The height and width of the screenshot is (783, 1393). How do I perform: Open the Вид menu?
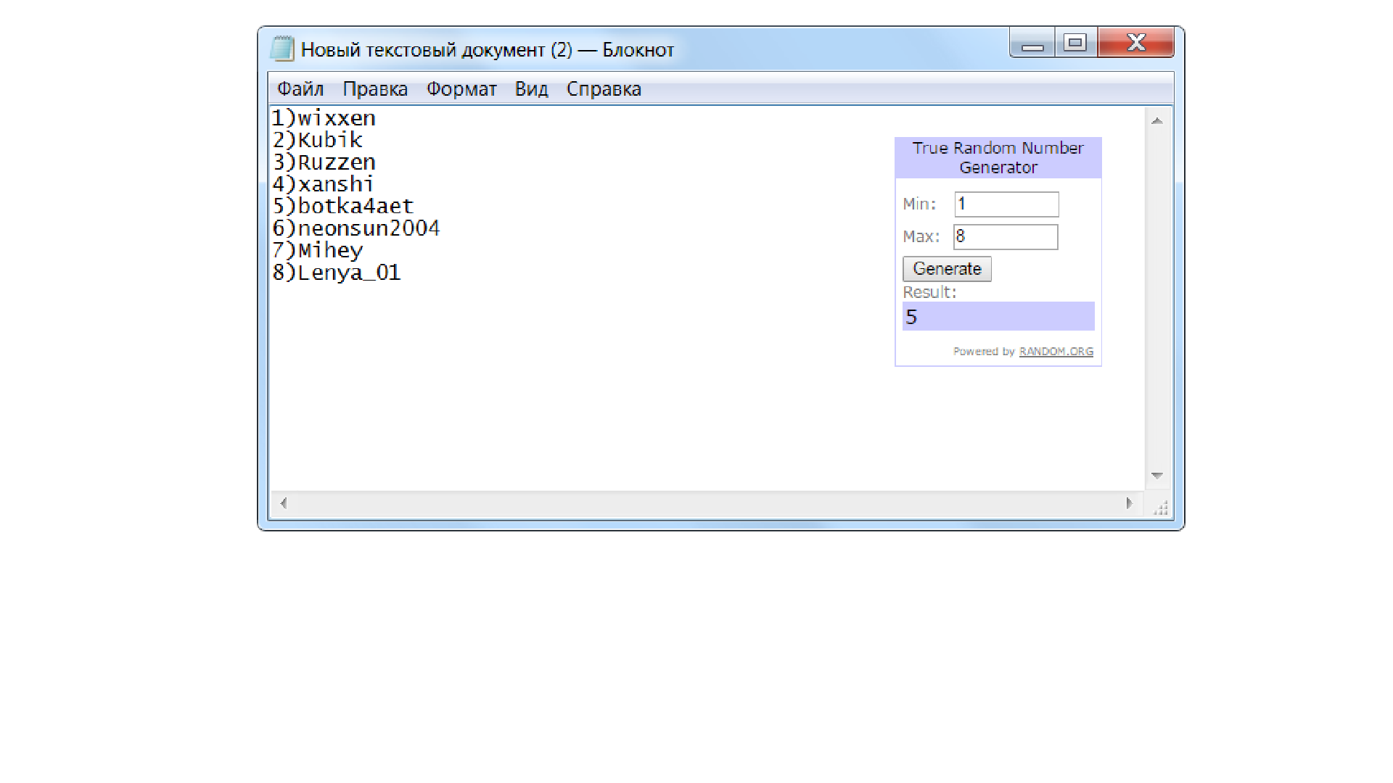531,89
